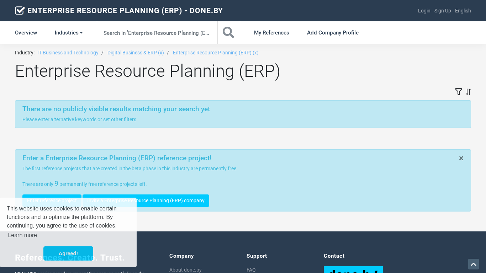The height and width of the screenshot is (273, 486).
Task: Open the Learn more cookie link
Action: [22, 235]
